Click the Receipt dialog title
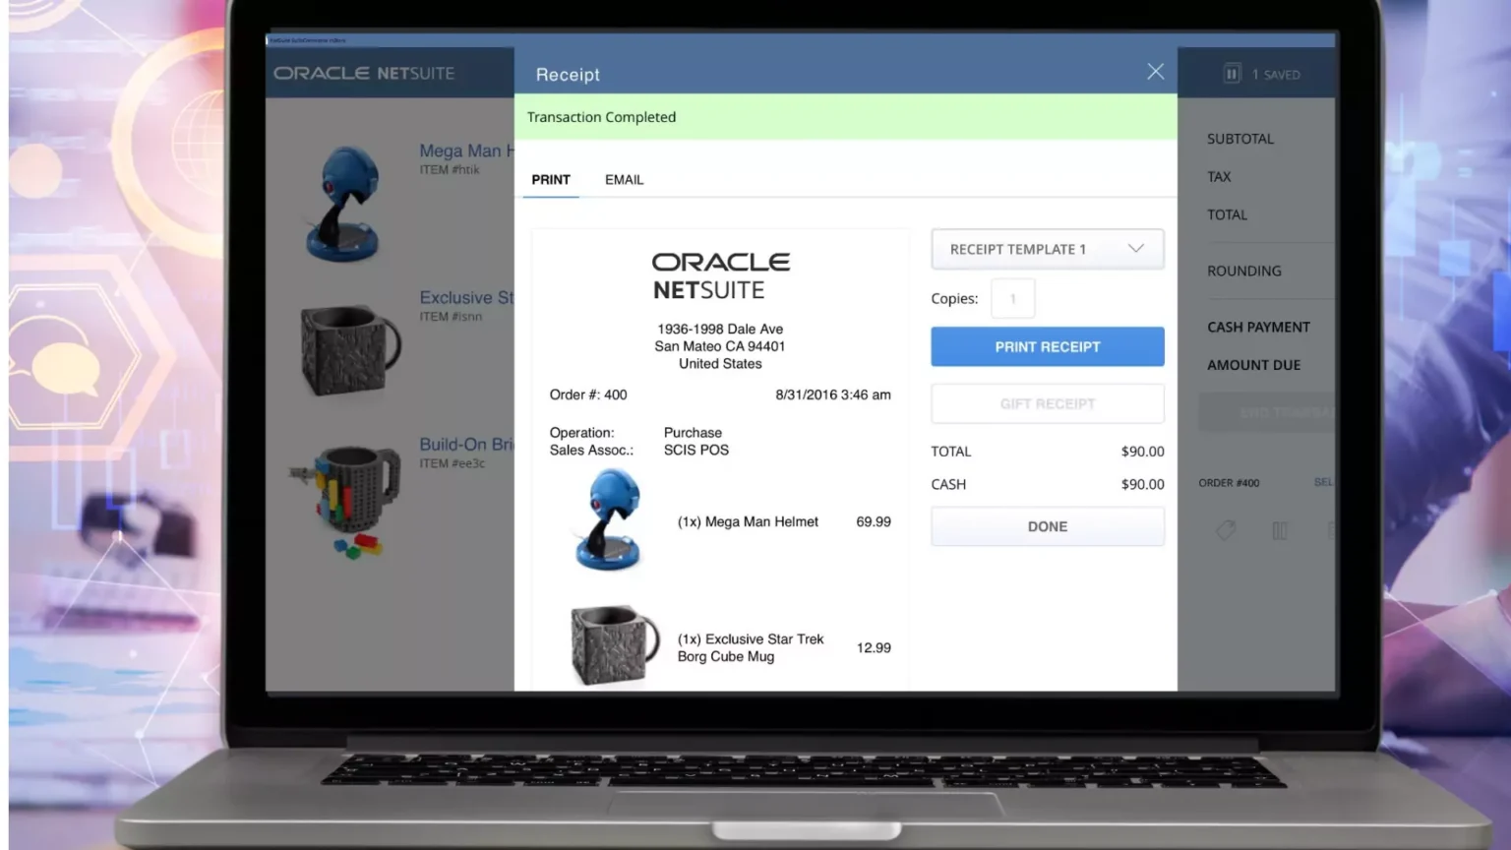Image resolution: width=1511 pixels, height=850 pixels. click(x=568, y=75)
